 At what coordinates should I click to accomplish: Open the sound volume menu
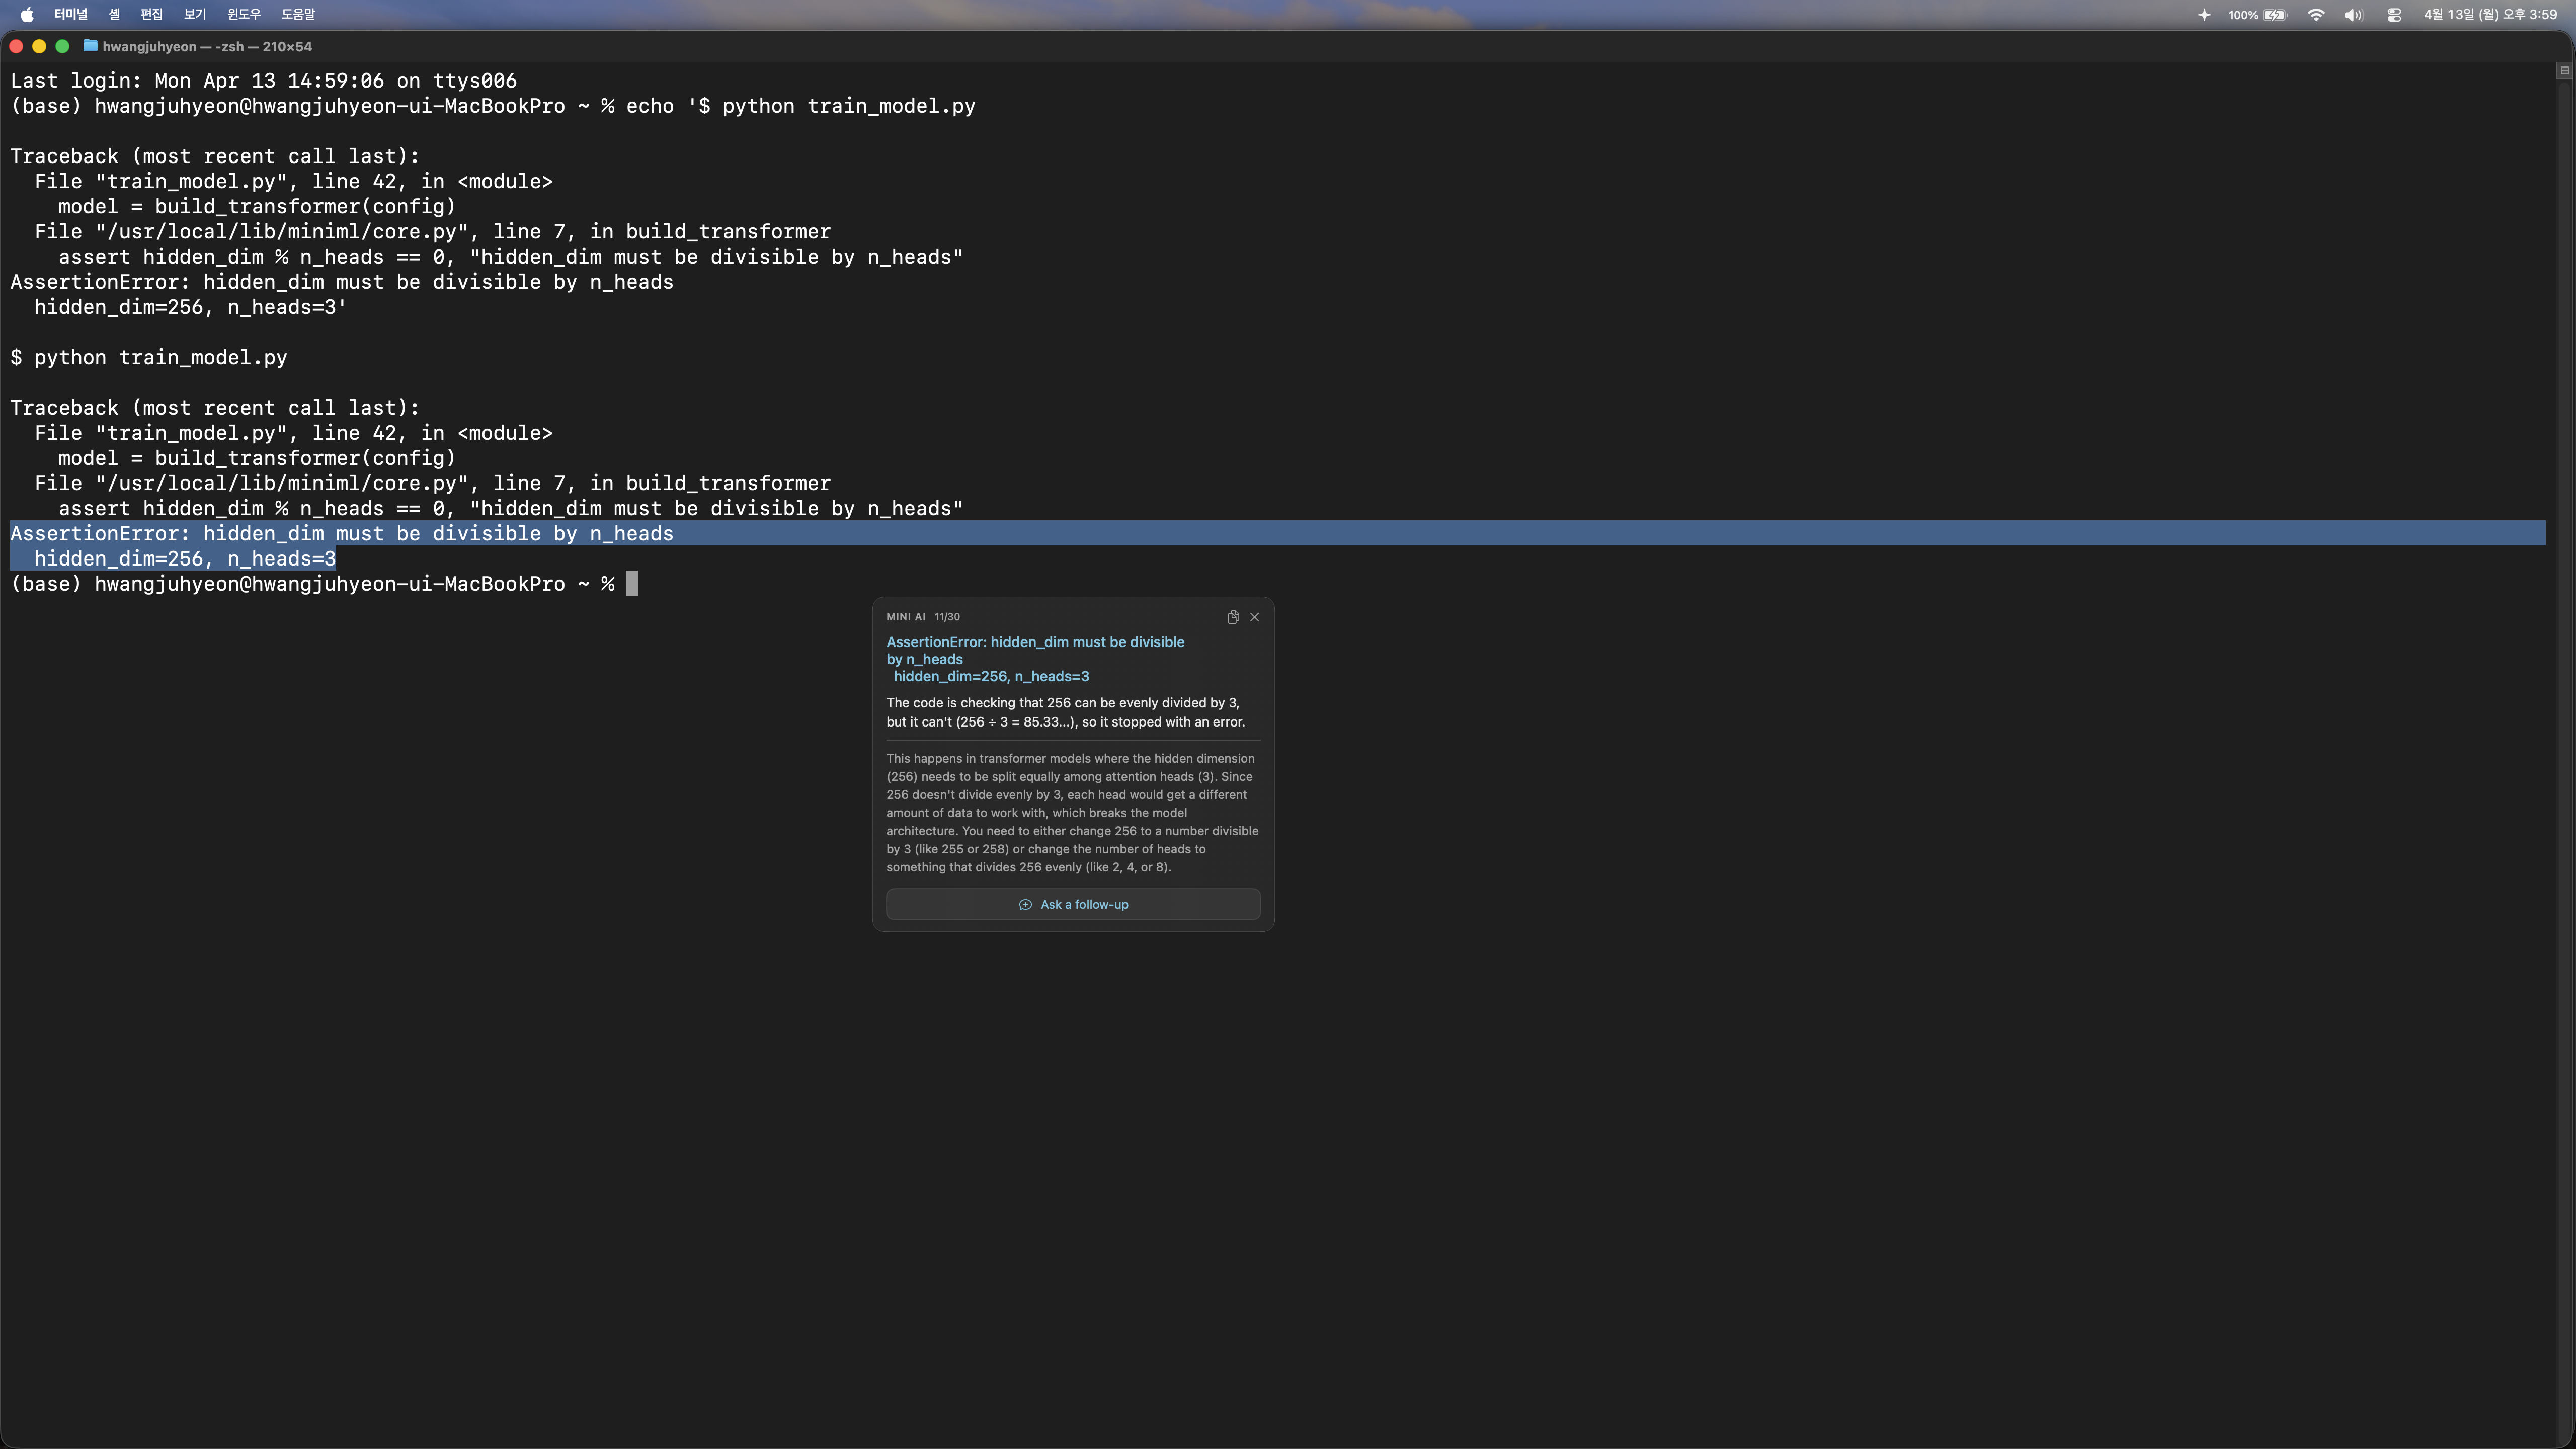pyautogui.click(x=2353, y=15)
